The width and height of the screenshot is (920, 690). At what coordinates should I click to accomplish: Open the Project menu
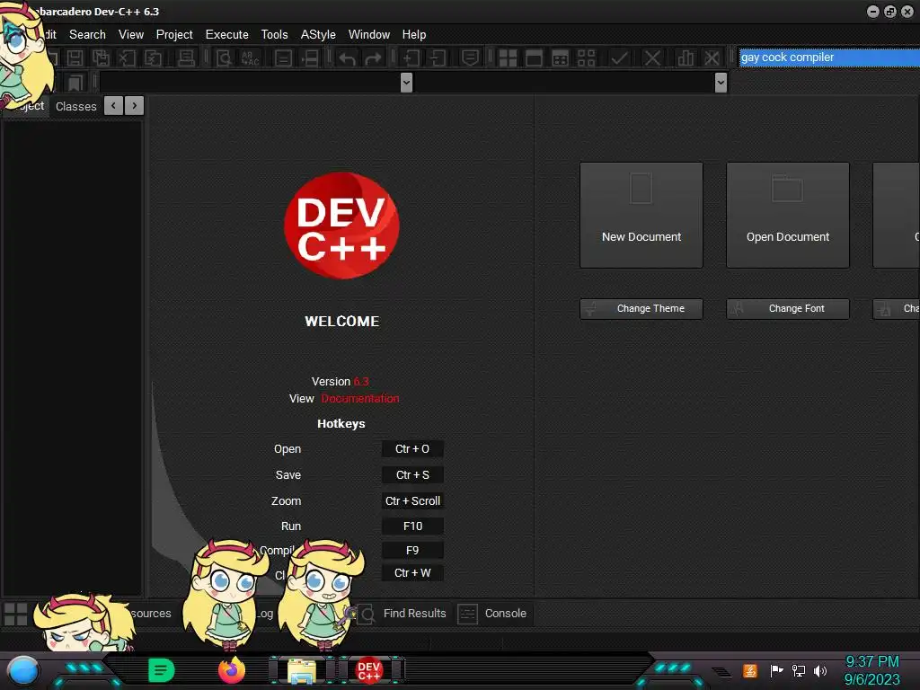(x=174, y=35)
